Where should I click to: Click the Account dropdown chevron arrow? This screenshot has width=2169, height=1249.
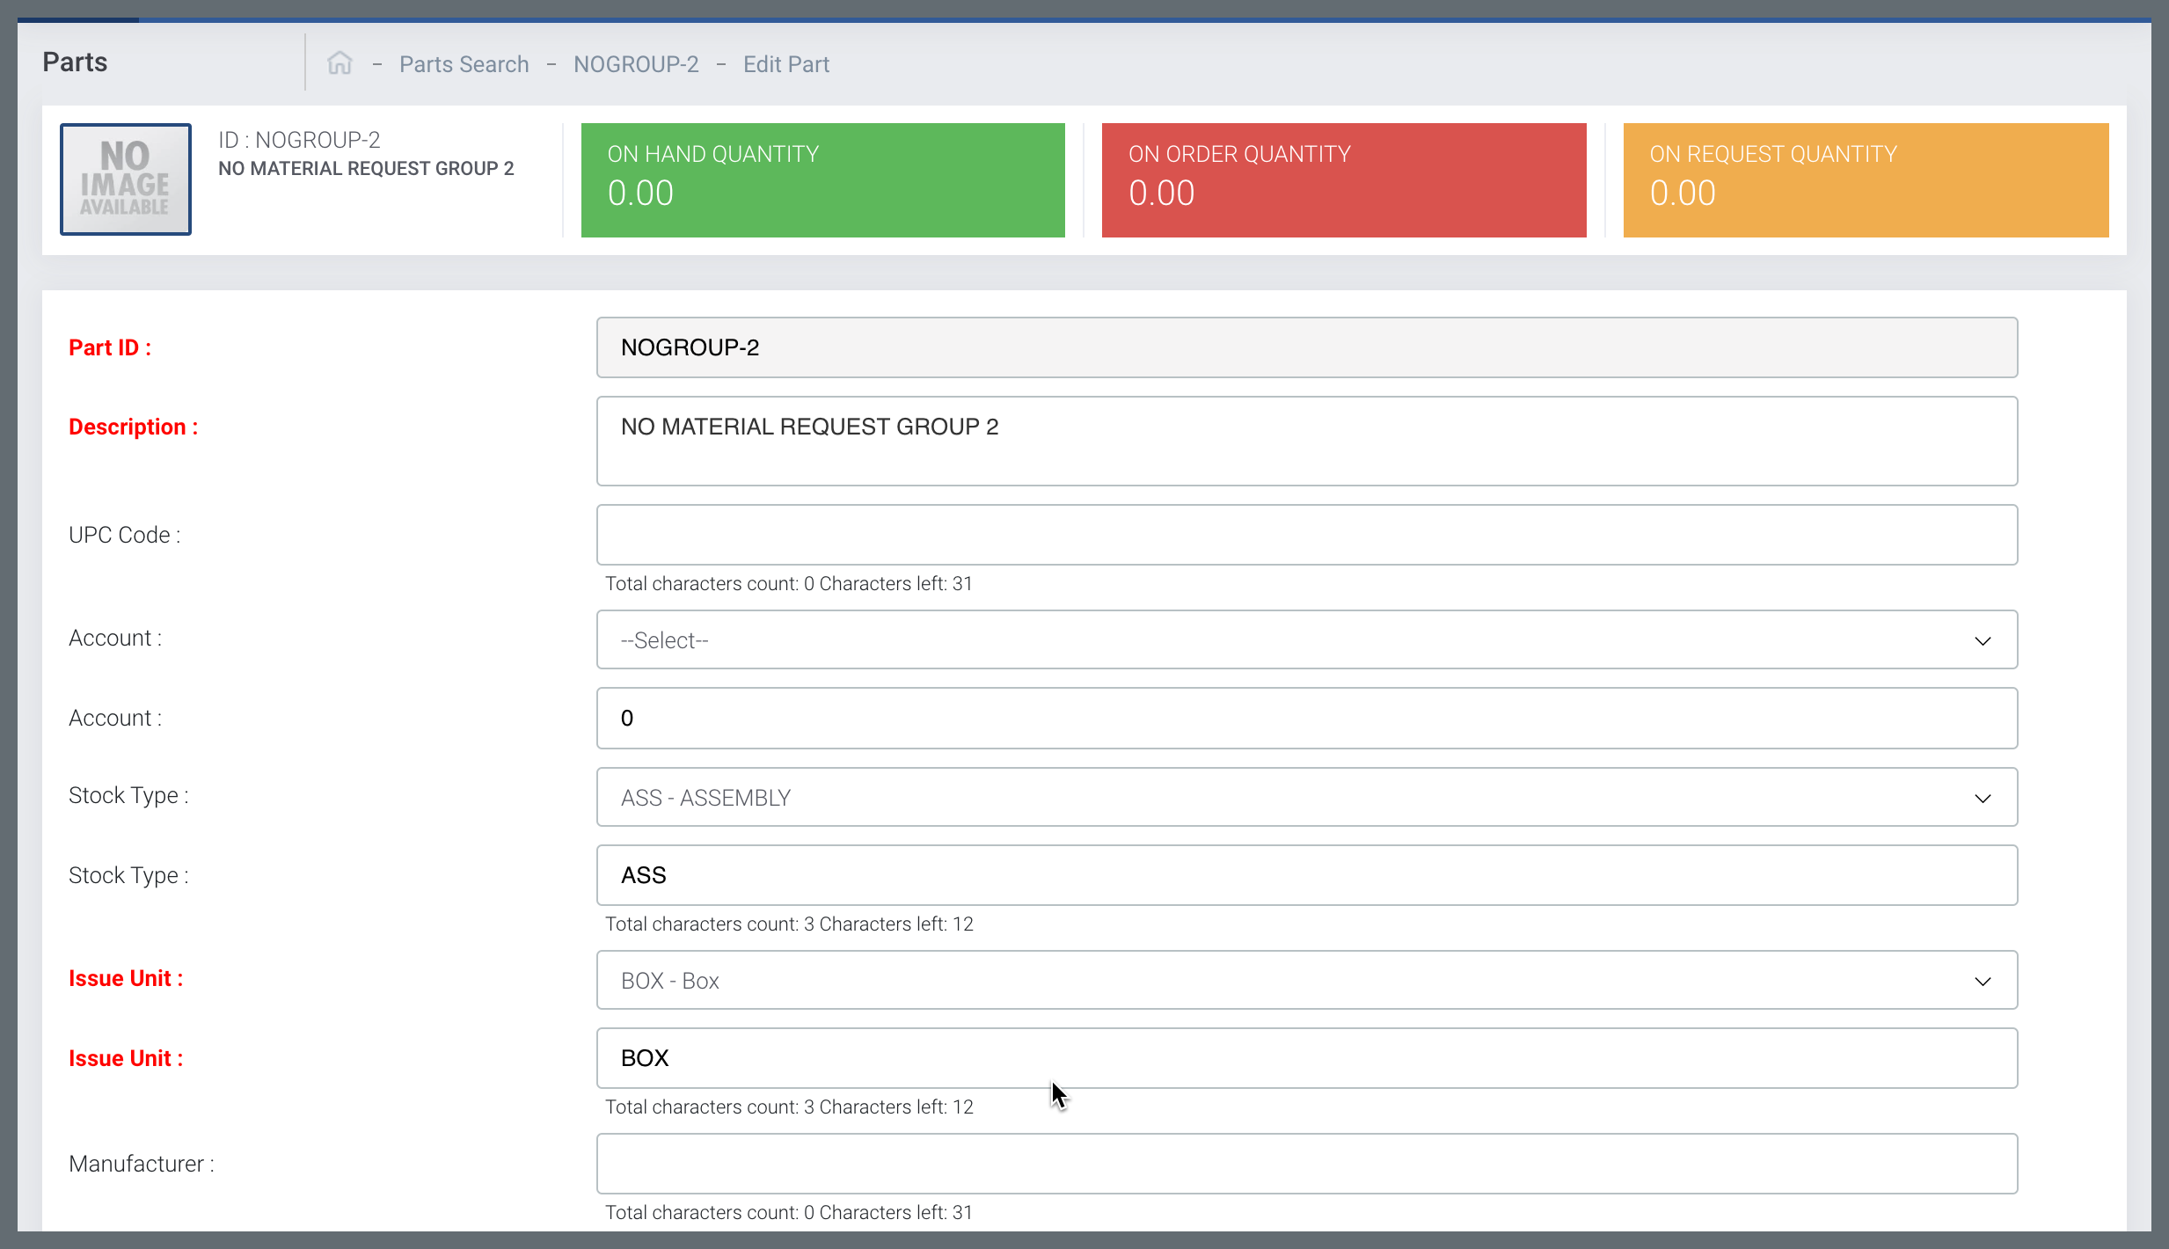point(1983,641)
